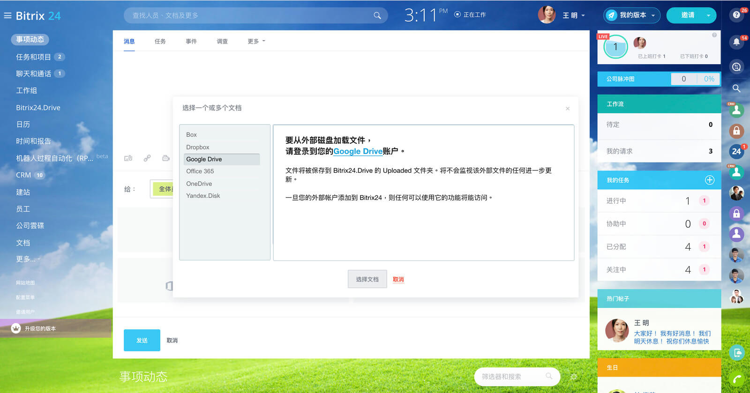Follow the Google Drive login link
This screenshot has height=393, width=750.
pos(358,151)
